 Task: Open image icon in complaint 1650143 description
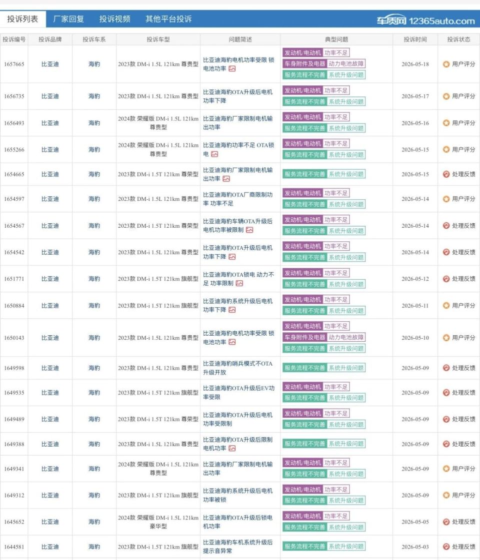click(232, 342)
